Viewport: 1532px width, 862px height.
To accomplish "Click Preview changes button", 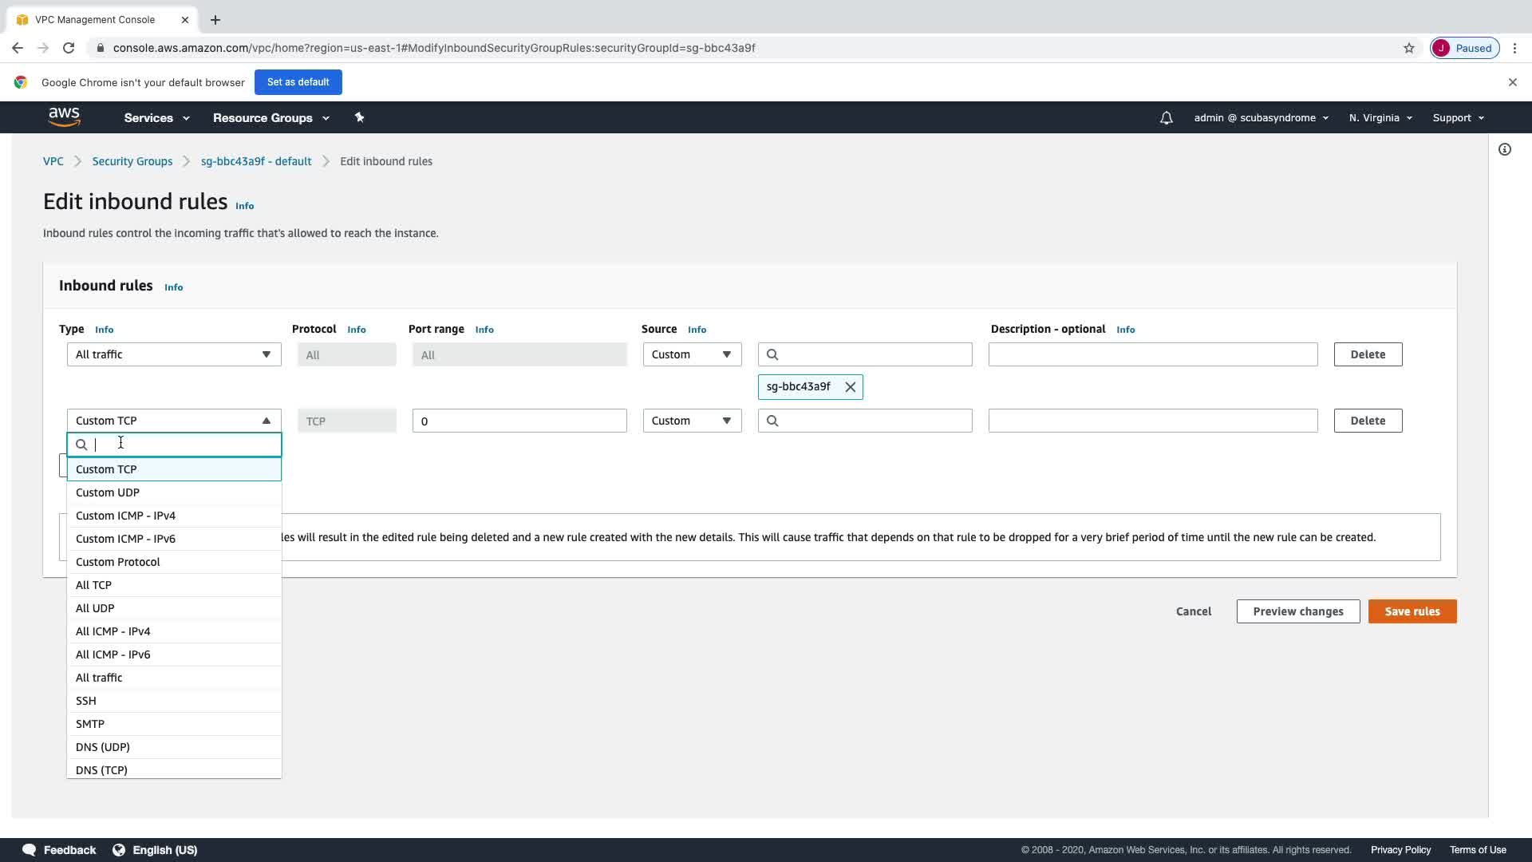I will pyautogui.click(x=1297, y=611).
